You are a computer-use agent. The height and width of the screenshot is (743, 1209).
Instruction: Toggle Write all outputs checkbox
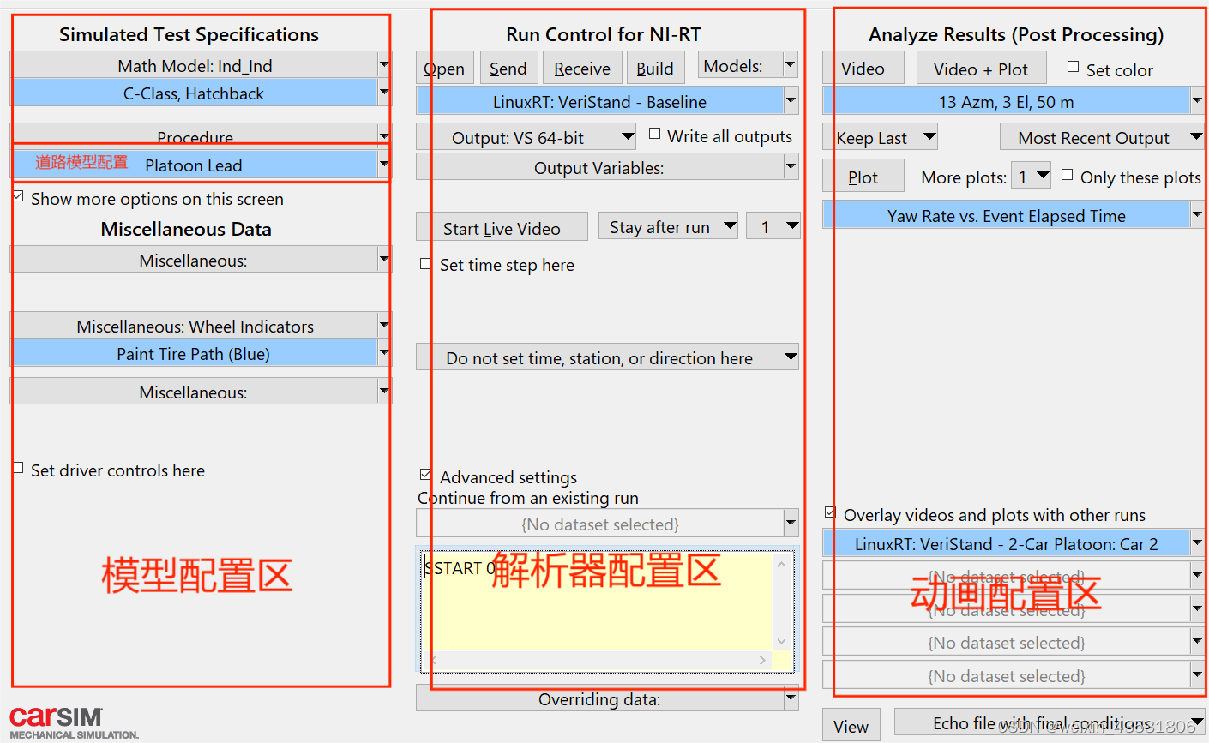[x=655, y=134]
